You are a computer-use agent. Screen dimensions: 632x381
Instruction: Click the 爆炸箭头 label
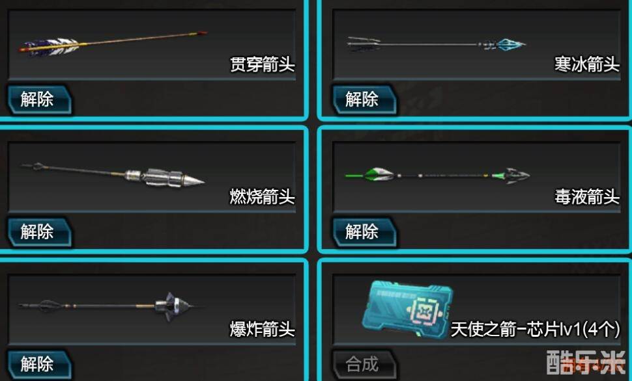(x=263, y=329)
